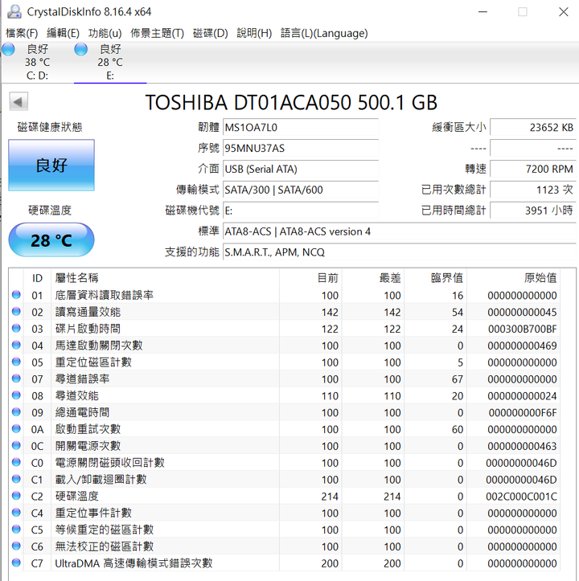Viewport: 579px width, 581px height.
Task: Open the 功能(u) menu
Action: click(105, 33)
